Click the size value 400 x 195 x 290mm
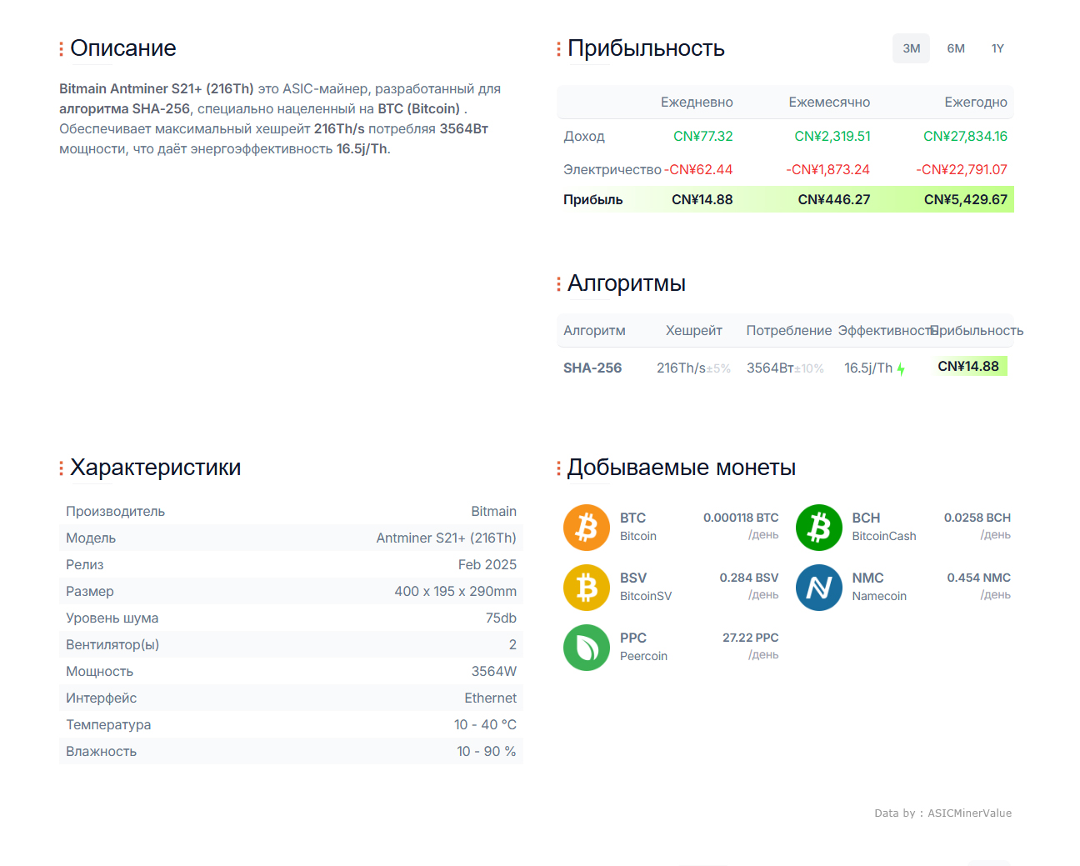The width and height of the screenshot is (1080, 866). (456, 591)
